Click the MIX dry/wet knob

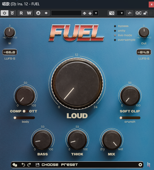coord(112,140)
